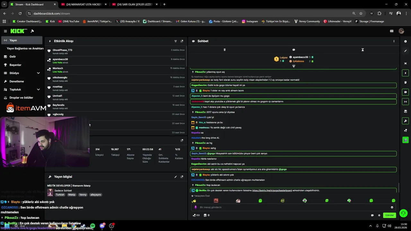Open Spotify from the Windows taskbar
The image size is (411, 231).
tap(92, 226)
